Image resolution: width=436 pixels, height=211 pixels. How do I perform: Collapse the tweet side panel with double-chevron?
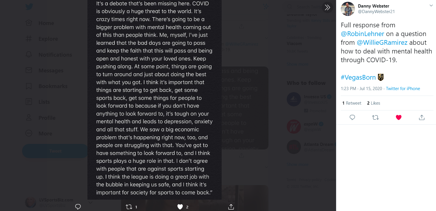click(x=327, y=8)
